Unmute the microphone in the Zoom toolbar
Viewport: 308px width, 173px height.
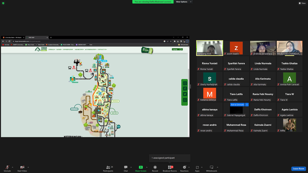(x=7, y=168)
